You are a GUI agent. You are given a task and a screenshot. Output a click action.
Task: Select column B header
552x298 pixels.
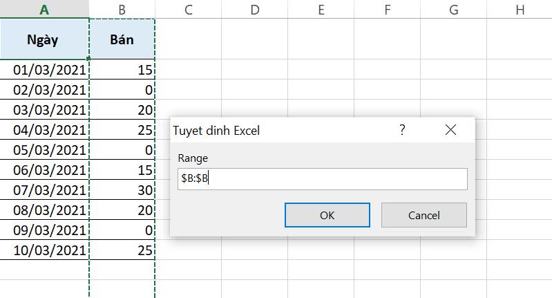122,9
